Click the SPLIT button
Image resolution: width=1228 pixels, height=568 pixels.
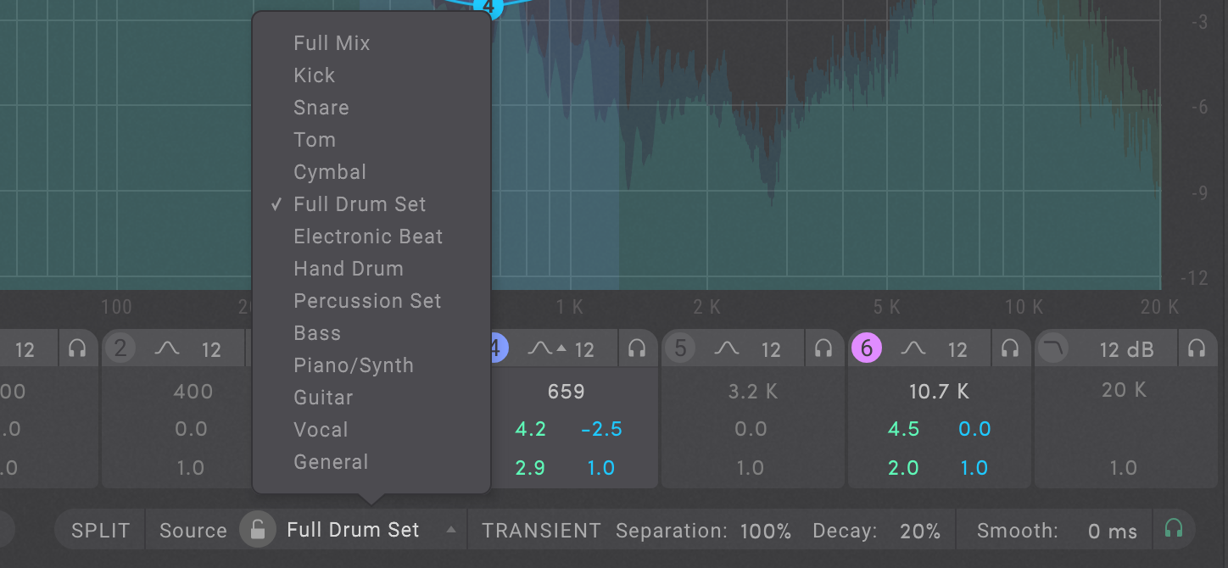point(101,531)
